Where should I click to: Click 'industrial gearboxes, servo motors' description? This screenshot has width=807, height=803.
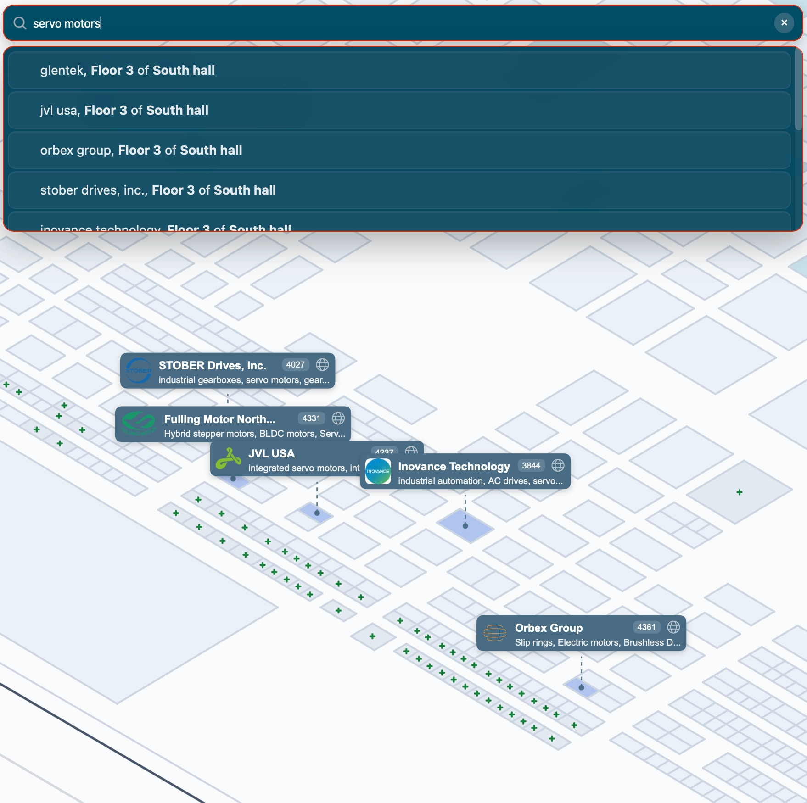tap(244, 380)
